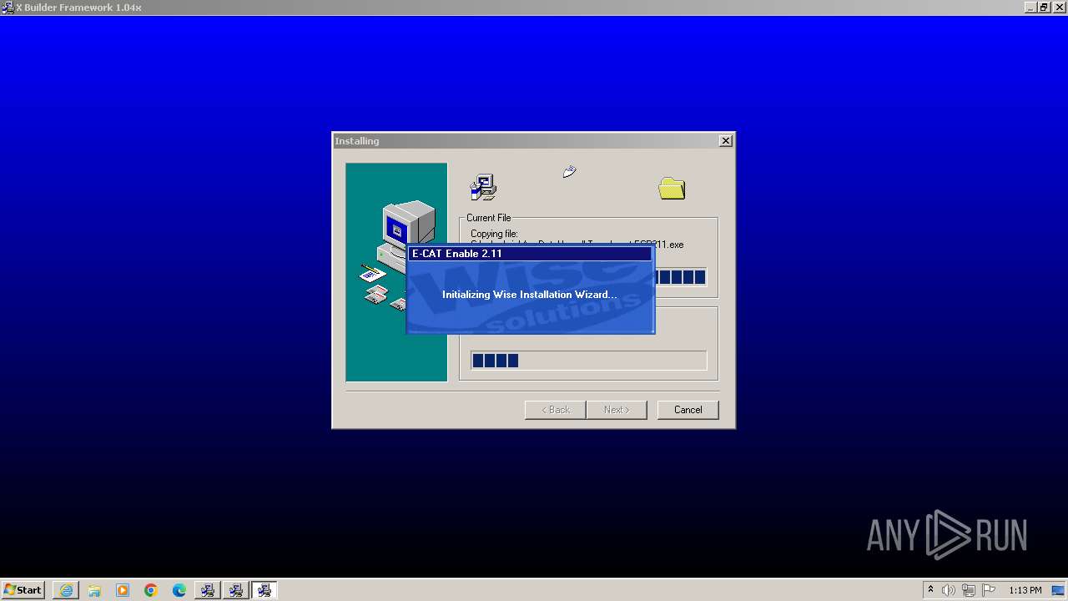Click the 1:13 PM clock
This screenshot has height=601, width=1068.
(x=1025, y=590)
